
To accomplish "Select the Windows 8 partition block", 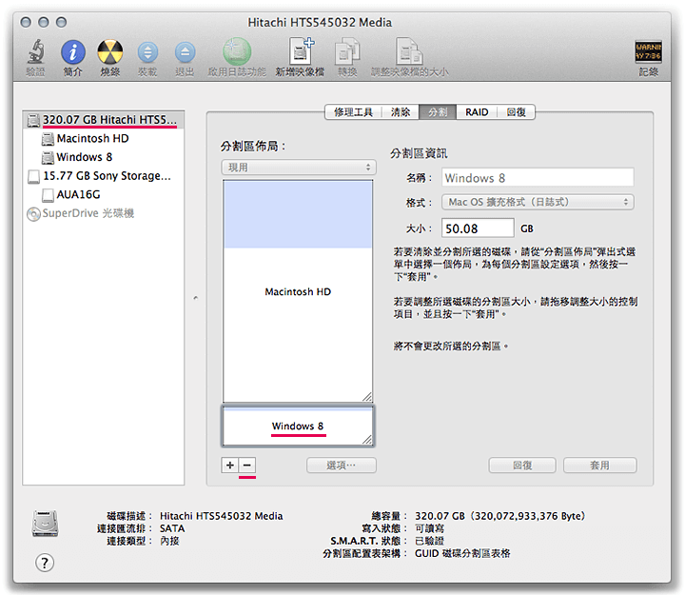I will point(298,426).
